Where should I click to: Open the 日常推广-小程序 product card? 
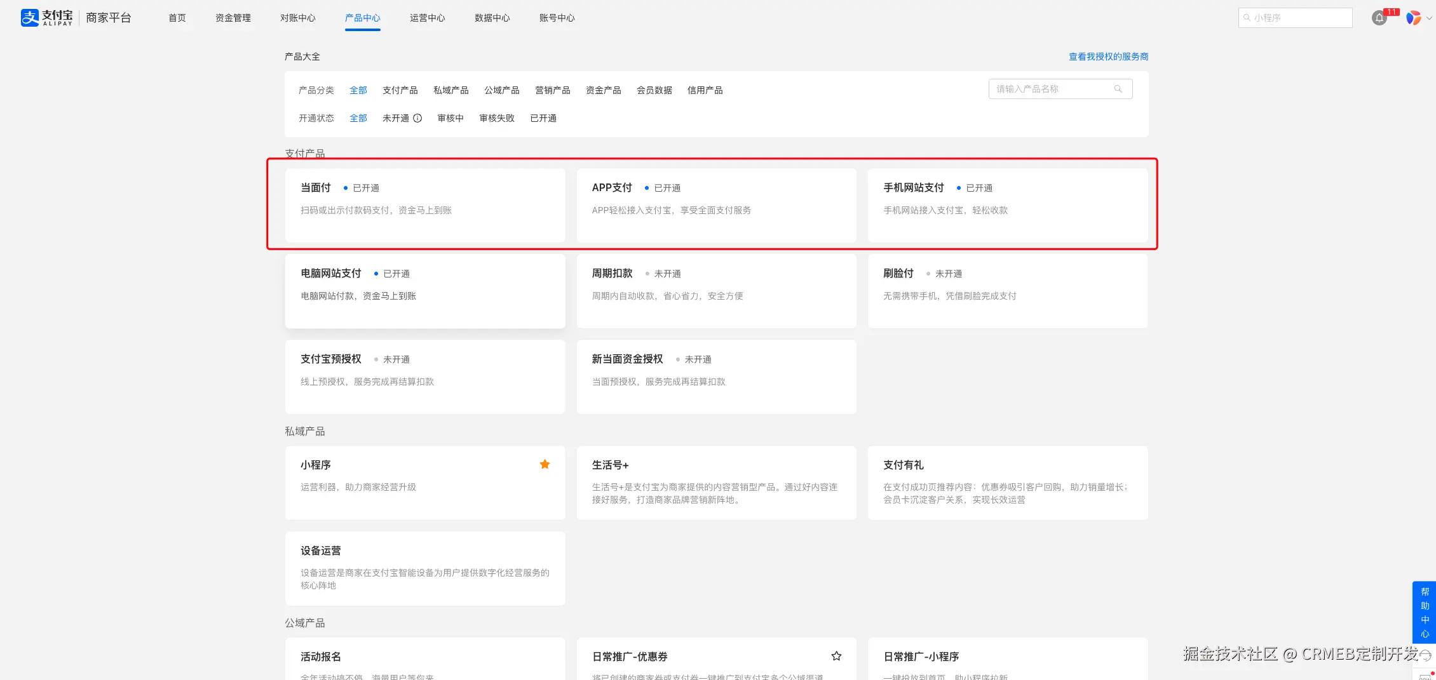(1008, 659)
